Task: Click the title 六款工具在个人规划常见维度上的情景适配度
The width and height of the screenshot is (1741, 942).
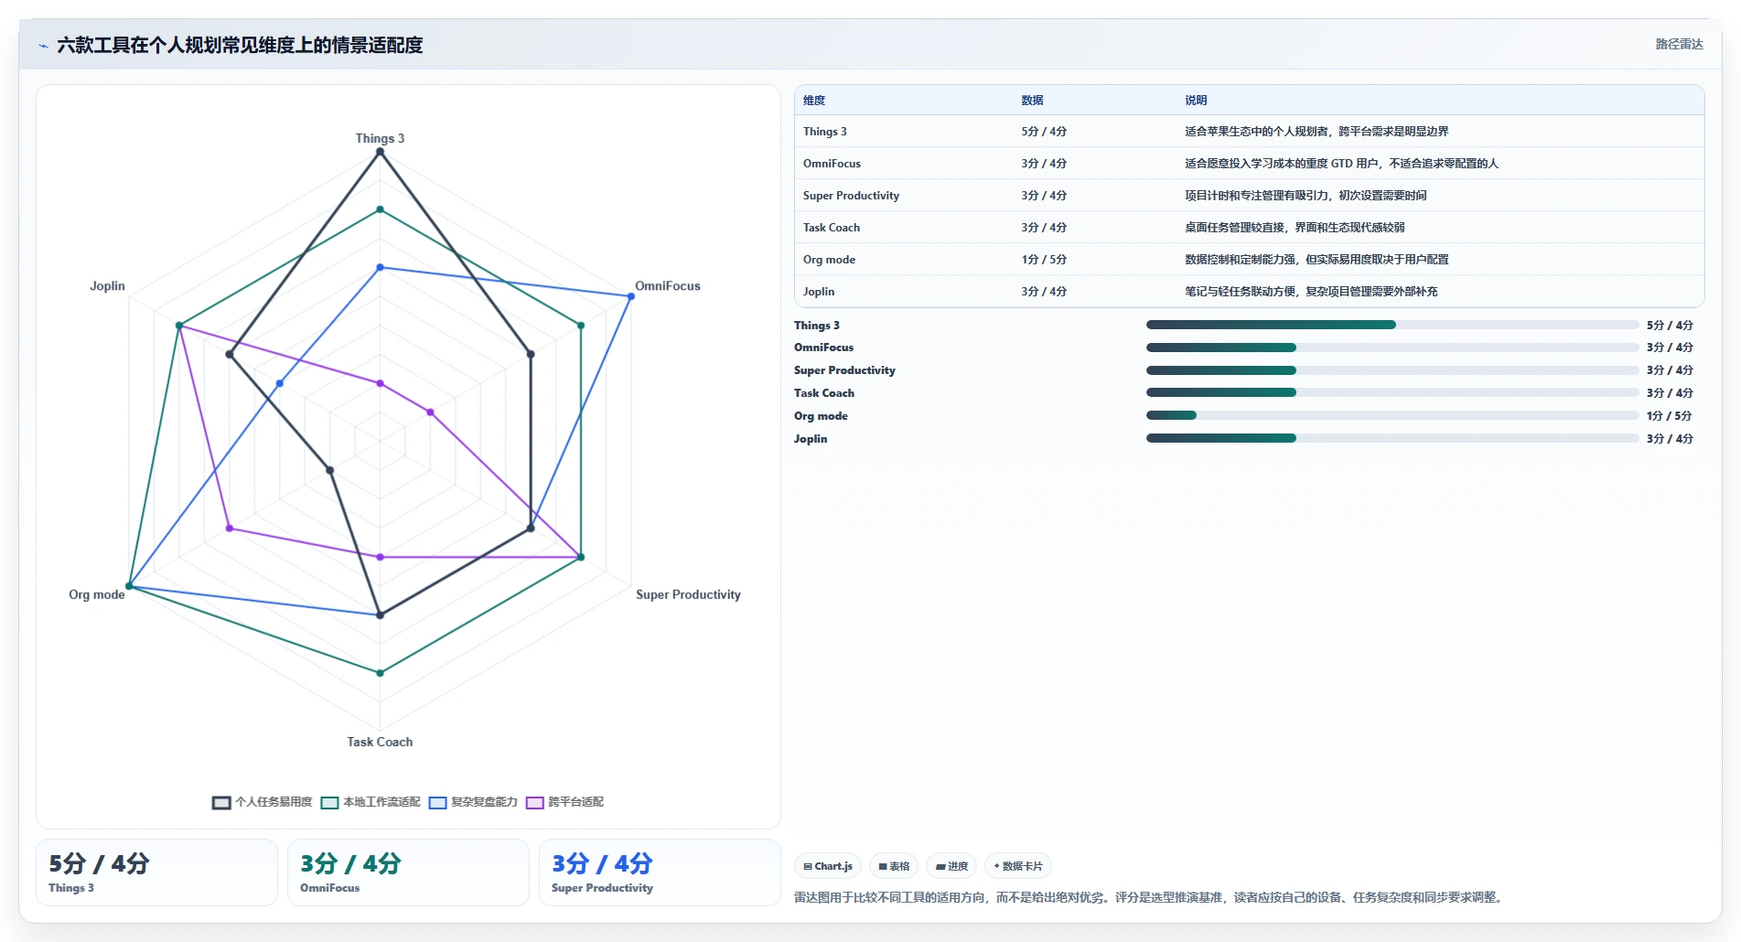Action: (x=240, y=45)
